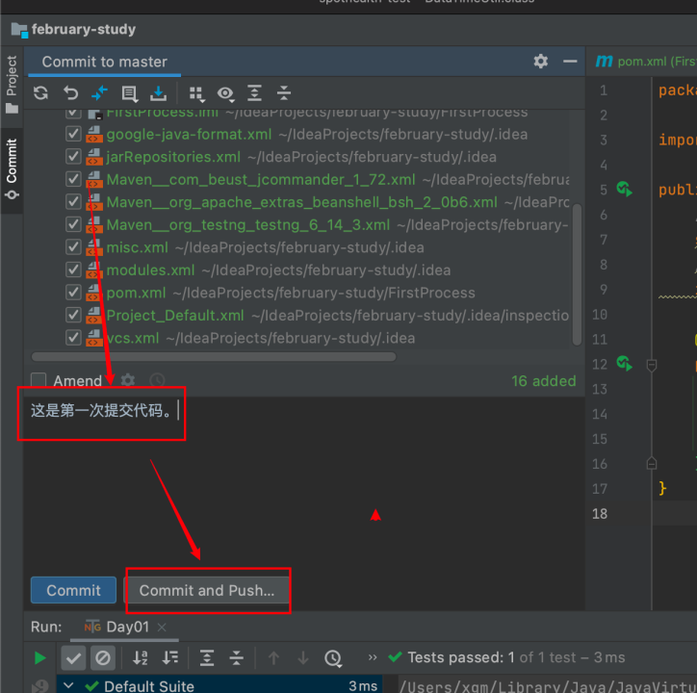Uncheck Maven__org_testng_testng_6_14_3.xml
The width and height of the screenshot is (697, 693).
click(x=73, y=224)
